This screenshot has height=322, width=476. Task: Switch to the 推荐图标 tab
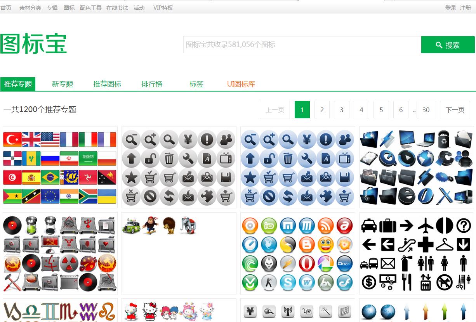pos(107,84)
